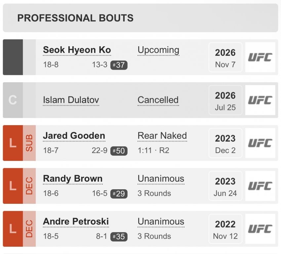Click the #29 ranking badge
The width and height of the screenshot is (281, 254).
tap(119, 194)
